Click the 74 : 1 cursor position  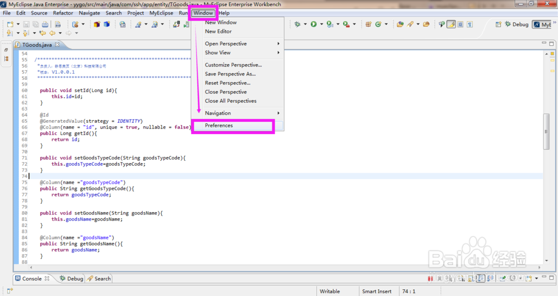[409, 292]
